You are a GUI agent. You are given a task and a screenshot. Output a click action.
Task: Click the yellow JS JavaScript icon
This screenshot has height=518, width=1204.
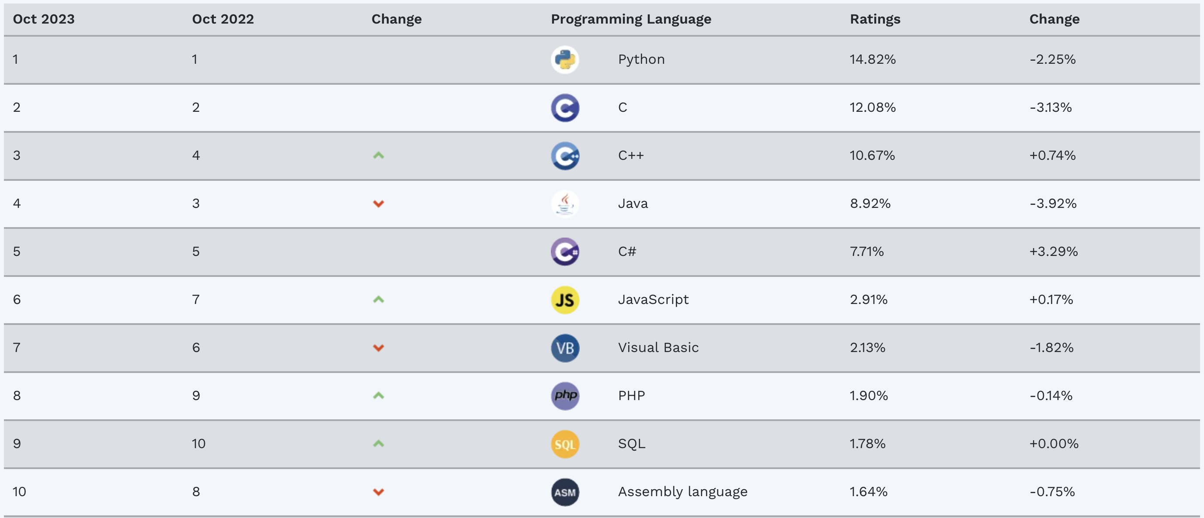coord(564,300)
